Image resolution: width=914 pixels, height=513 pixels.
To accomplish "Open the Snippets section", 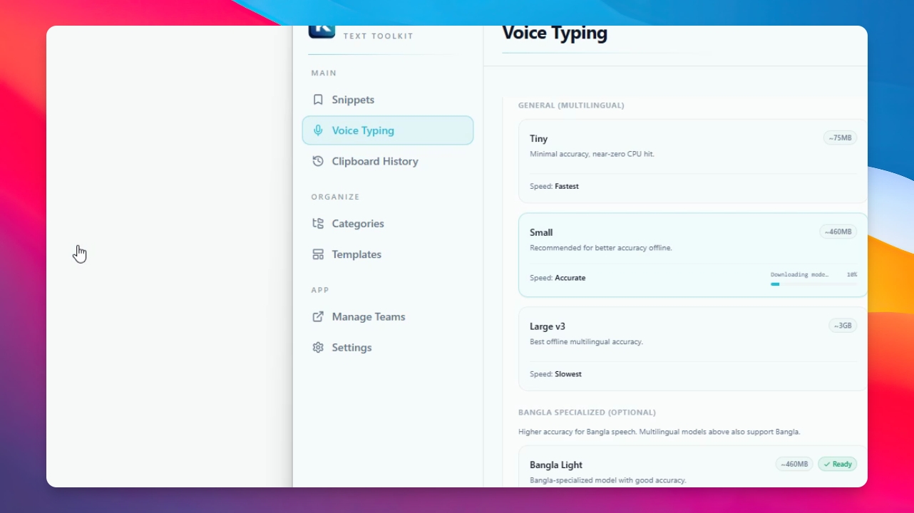I will coord(388,100).
